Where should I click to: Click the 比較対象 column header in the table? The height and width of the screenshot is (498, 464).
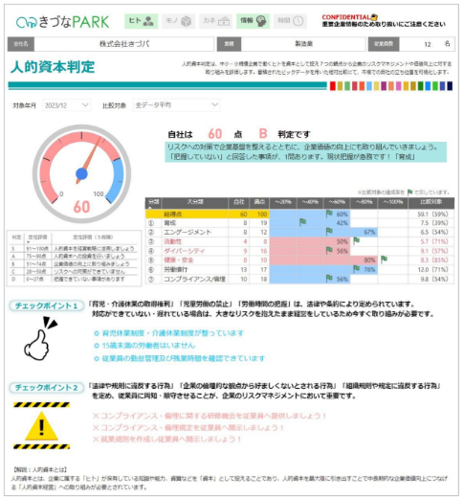pyautogui.click(x=431, y=202)
